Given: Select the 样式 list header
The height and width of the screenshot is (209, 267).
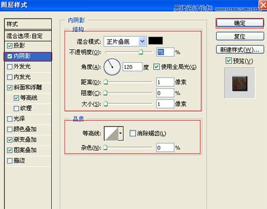Looking at the screenshot, I should point(28,24).
